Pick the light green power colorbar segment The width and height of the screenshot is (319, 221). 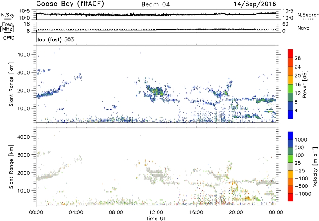(x=291, y=89)
